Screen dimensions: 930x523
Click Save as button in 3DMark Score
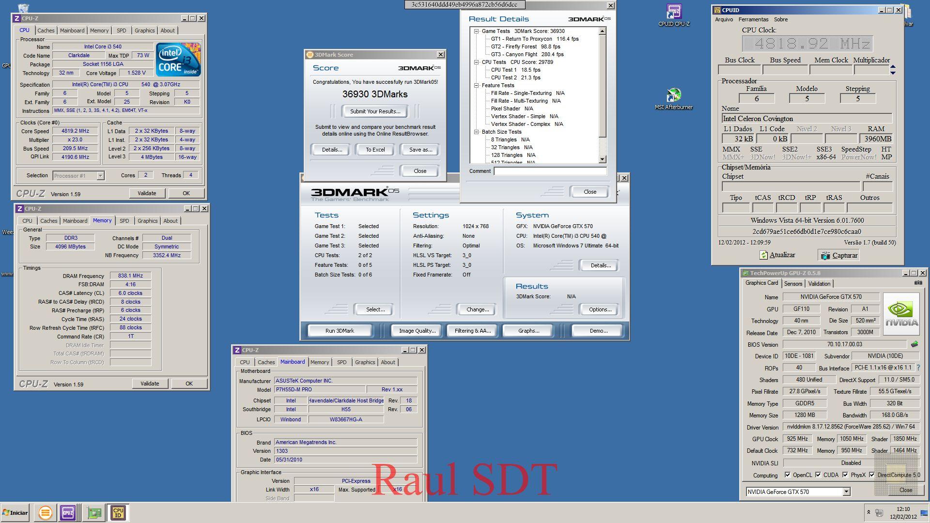pyautogui.click(x=420, y=150)
